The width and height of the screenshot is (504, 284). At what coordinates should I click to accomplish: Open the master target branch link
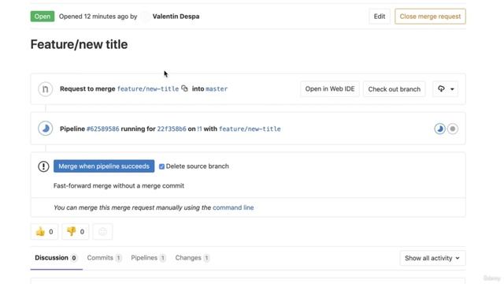[x=217, y=89]
